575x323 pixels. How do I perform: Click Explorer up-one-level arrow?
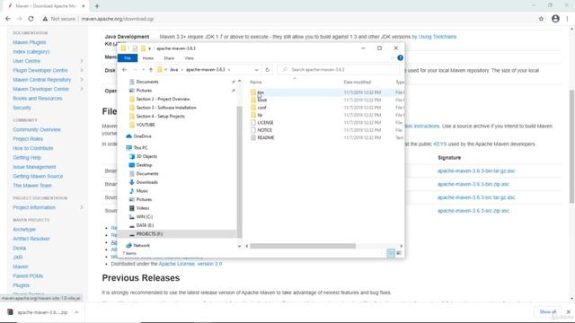[151, 70]
